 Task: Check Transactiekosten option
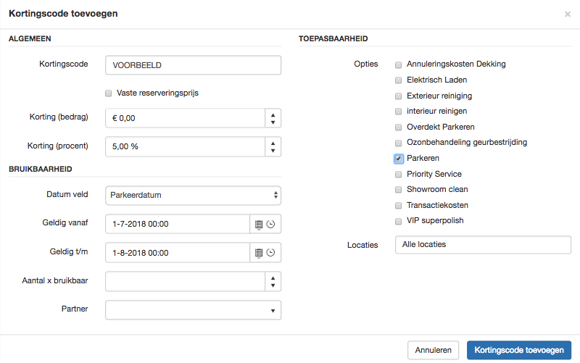click(x=398, y=206)
